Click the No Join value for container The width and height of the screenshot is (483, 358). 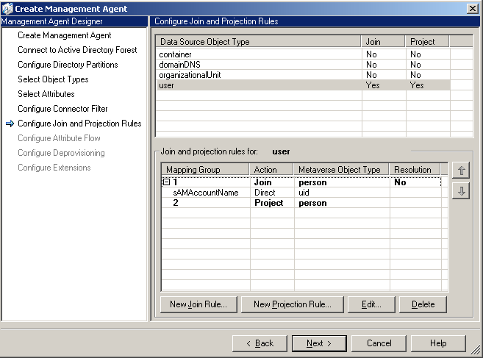coord(371,54)
